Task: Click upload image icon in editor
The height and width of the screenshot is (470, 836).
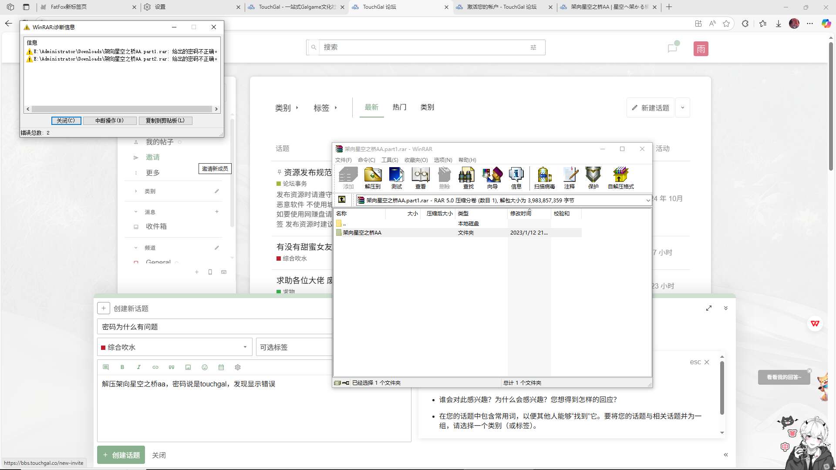Action: [x=188, y=367]
